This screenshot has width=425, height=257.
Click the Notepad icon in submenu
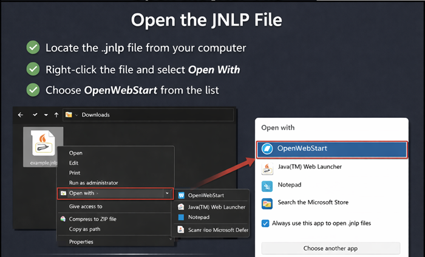coord(181,217)
